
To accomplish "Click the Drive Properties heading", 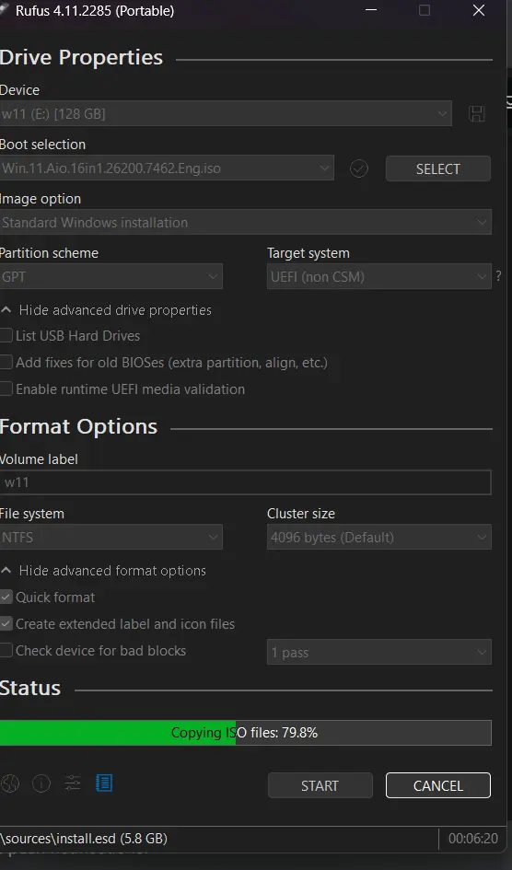I will pyautogui.click(x=82, y=58).
